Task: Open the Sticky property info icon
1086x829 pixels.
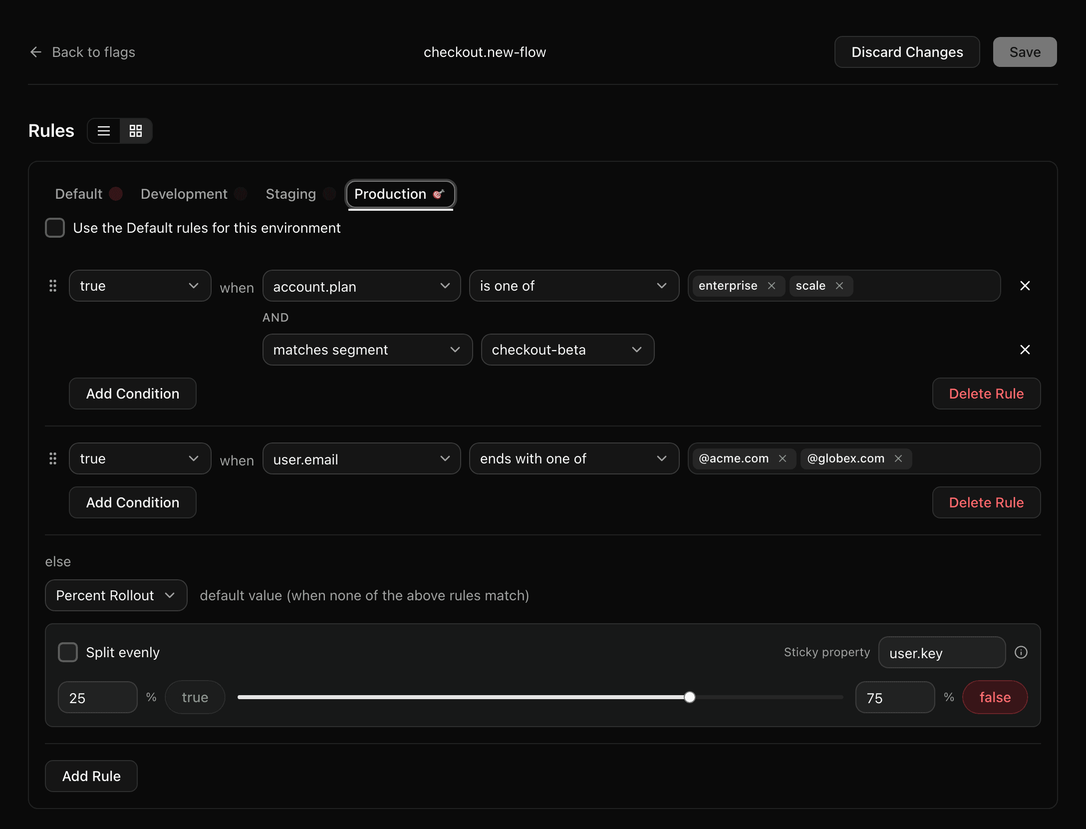Action: (x=1021, y=652)
